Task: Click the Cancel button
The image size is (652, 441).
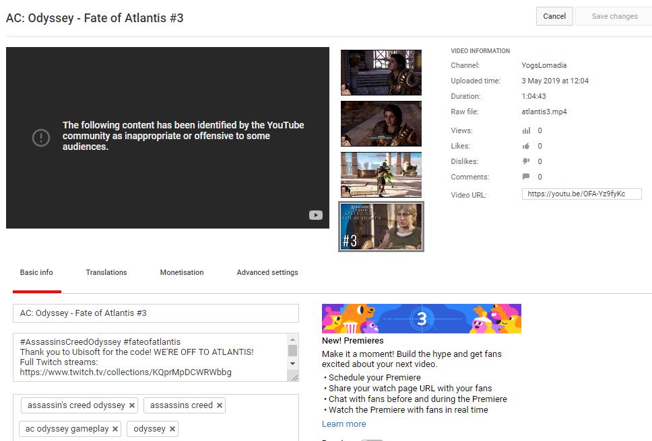Action: [x=554, y=16]
